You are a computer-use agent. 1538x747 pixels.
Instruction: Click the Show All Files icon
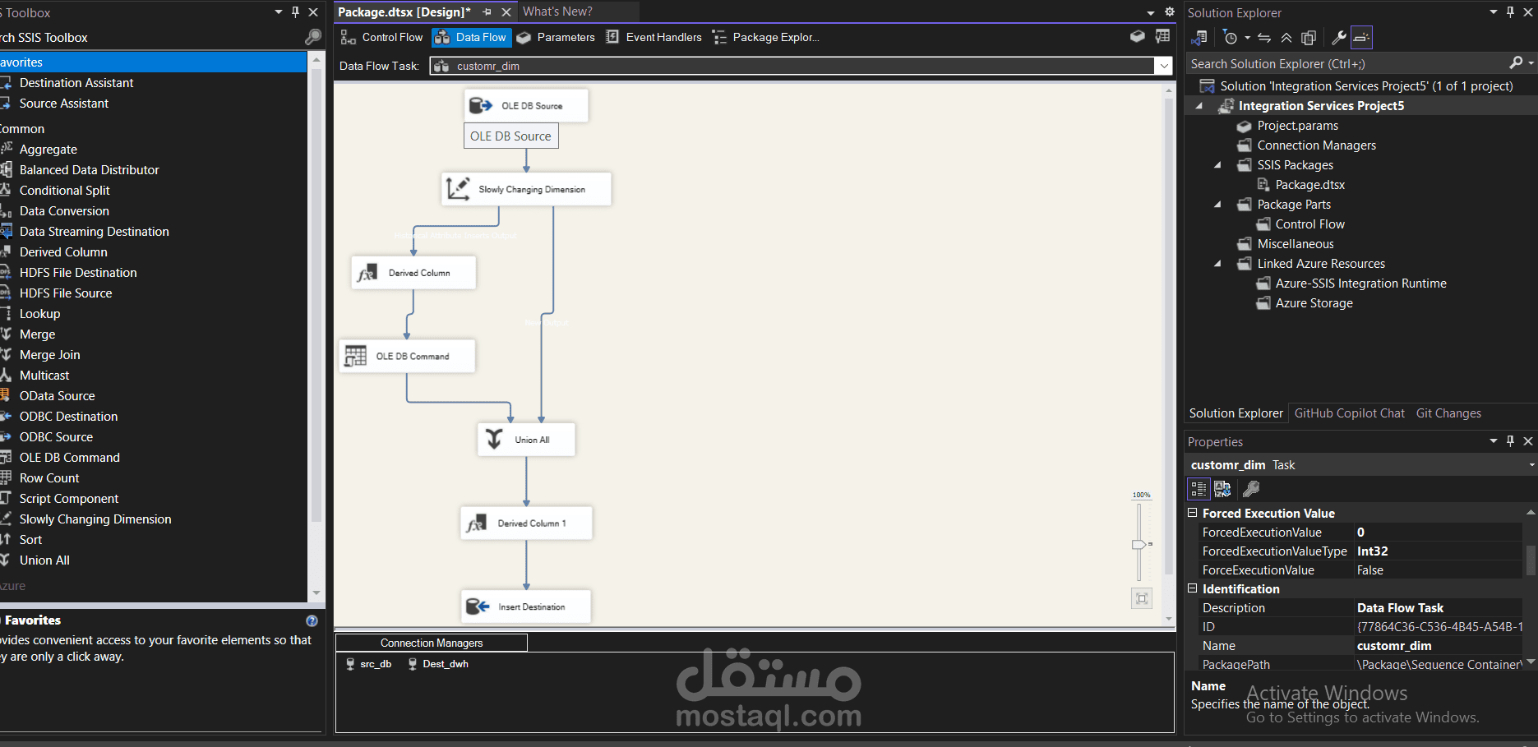coord(1309,38)
